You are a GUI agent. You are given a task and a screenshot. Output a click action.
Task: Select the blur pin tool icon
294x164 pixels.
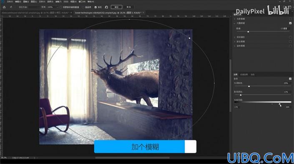(x=11, y=7)
